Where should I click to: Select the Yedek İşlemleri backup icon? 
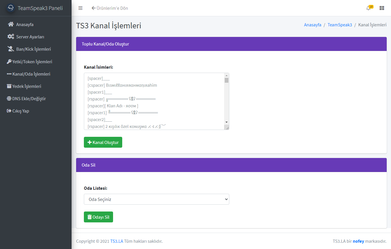point(10,86)
